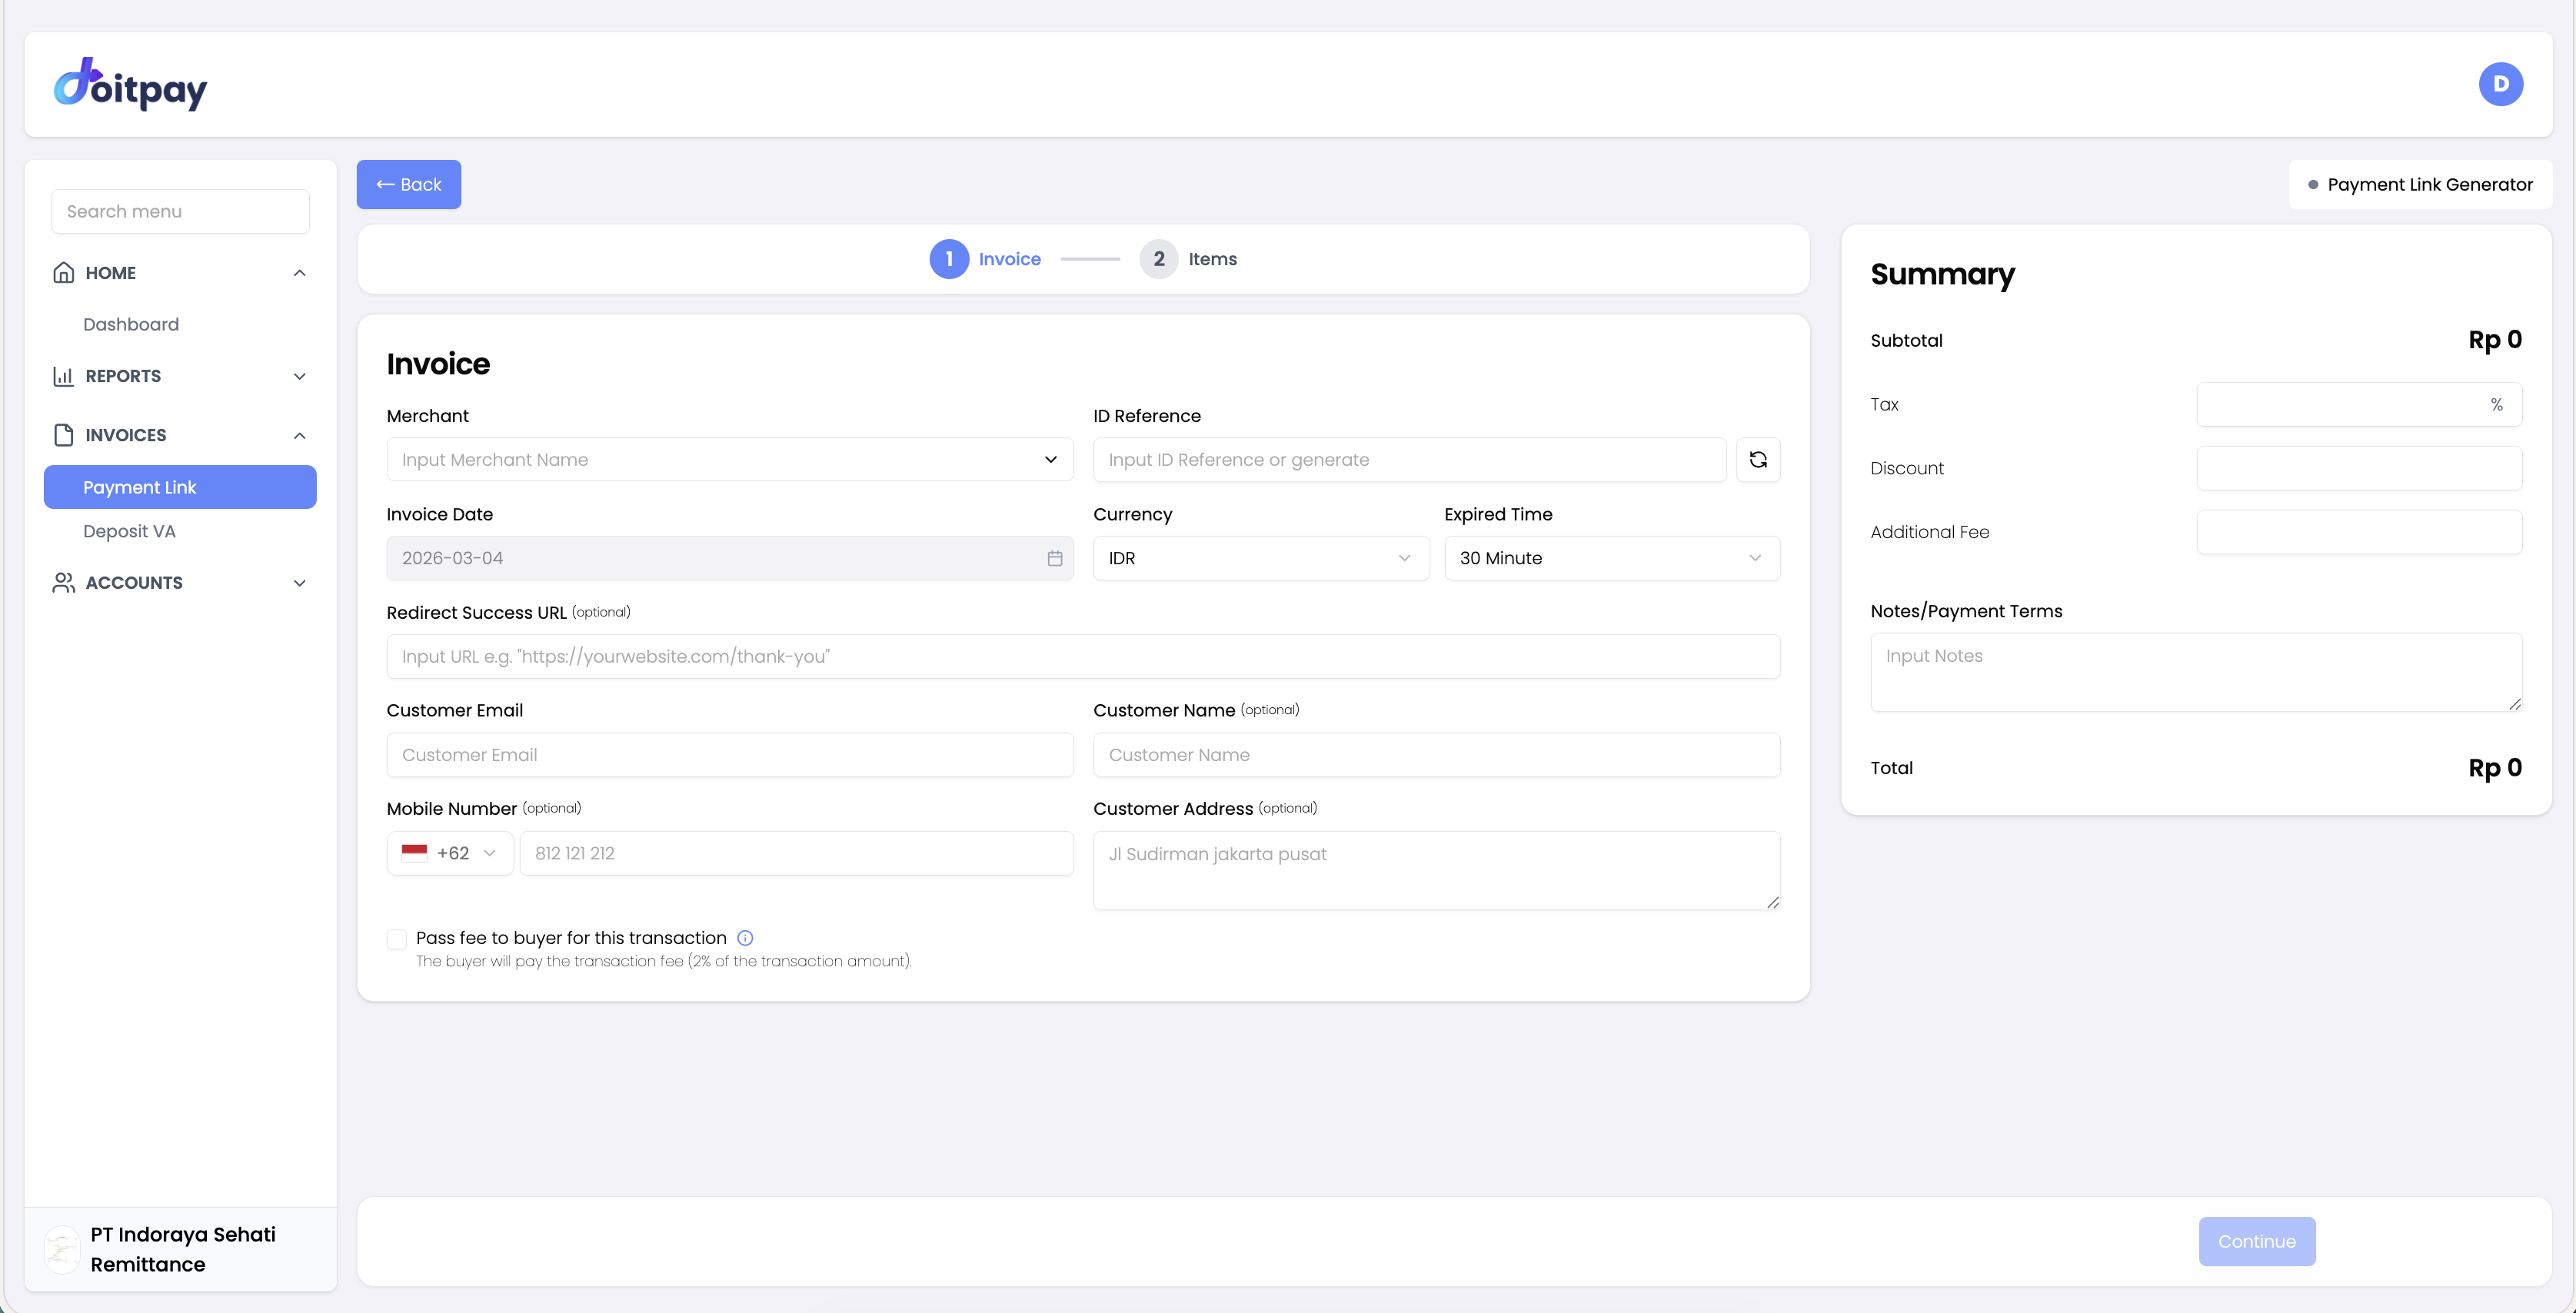Click the address textarea resize handle
Image resolution: width=2576 pixels, height=1313 pixels.
(x=1772, y=902)
